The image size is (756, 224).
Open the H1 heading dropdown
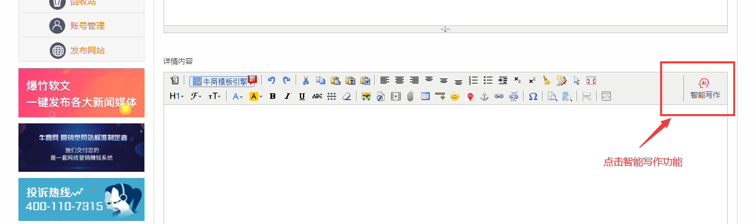pyautogui.click(x=176, y=96)
